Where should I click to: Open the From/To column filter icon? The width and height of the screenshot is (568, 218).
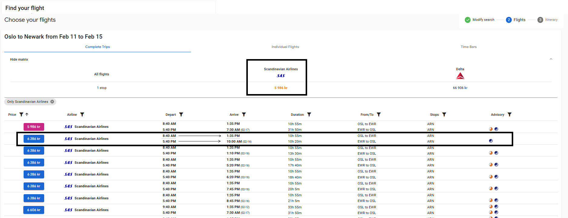tap(379, 115)
